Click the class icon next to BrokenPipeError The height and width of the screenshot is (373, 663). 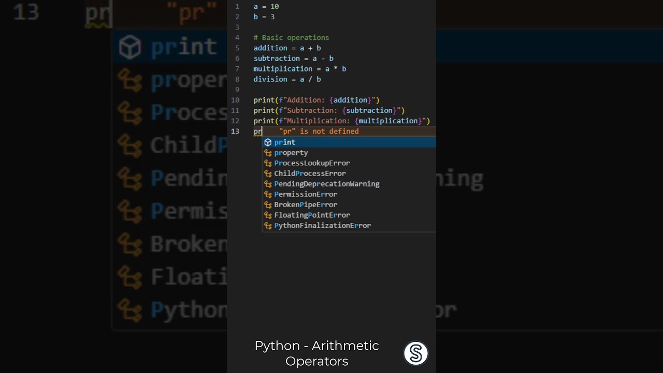click(x=268, y=204)
